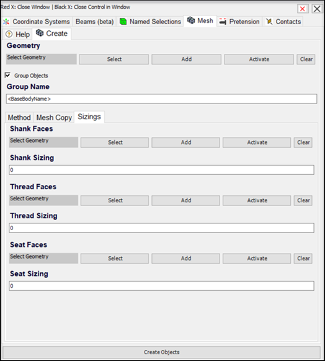Click Add button for Thread Faces

(185, 200)
